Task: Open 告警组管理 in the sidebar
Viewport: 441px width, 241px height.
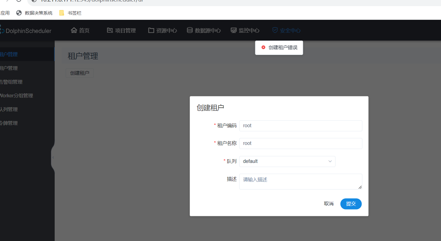Action: 11,82
